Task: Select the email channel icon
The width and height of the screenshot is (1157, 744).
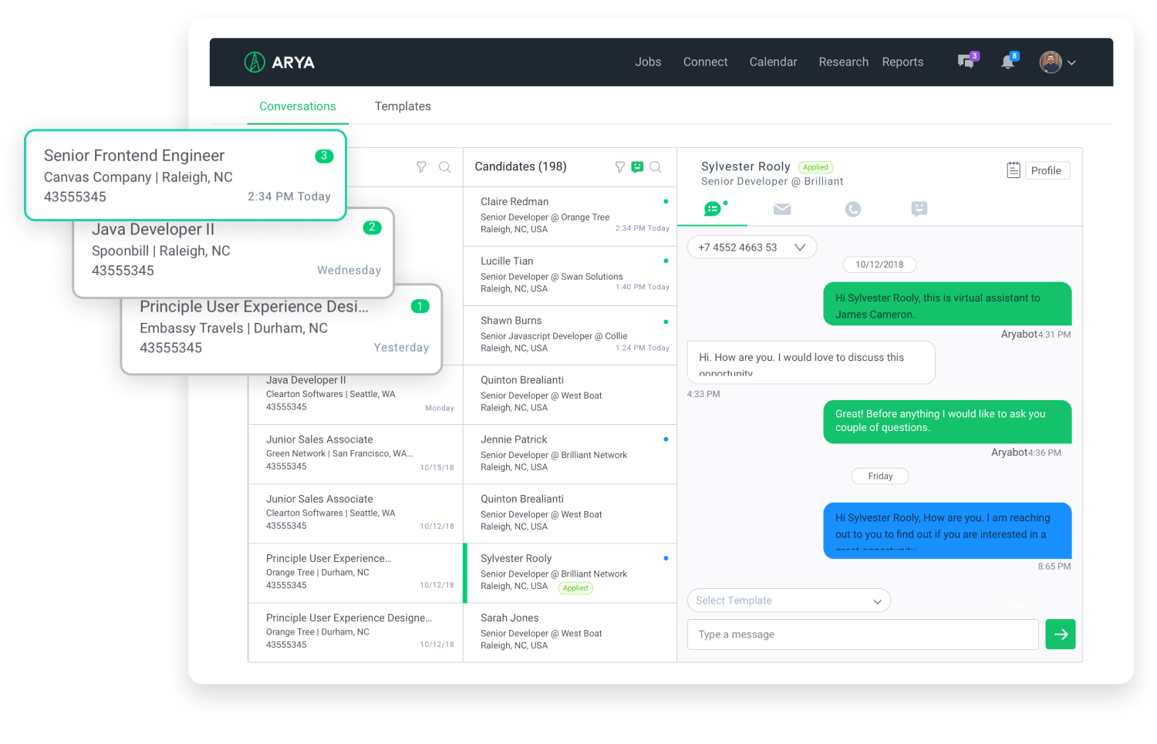Action: pyautogui.click(x=782, y=208)
